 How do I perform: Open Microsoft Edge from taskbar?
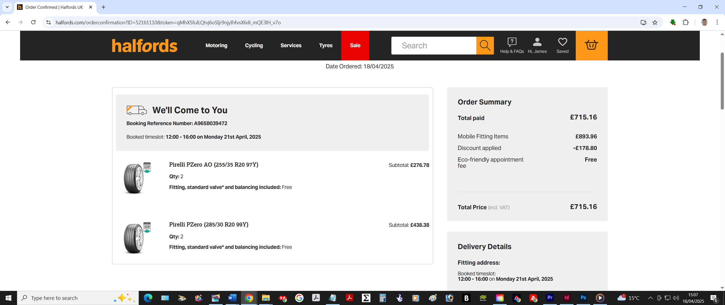(148, 298)
